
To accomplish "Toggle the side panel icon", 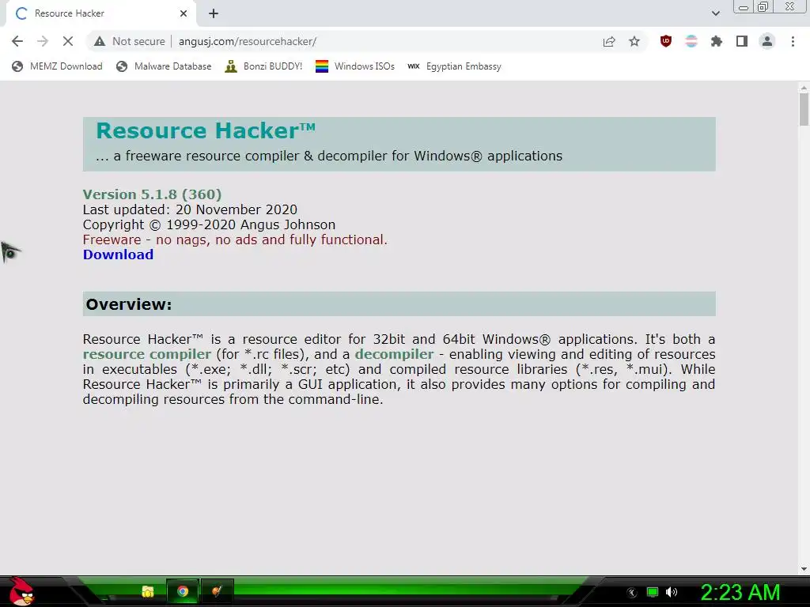I will coord(742,41).
